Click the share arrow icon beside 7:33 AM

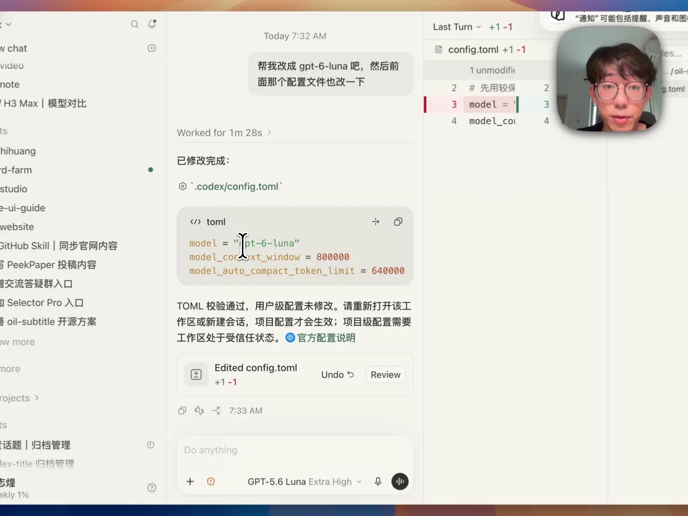click(216, 411)
